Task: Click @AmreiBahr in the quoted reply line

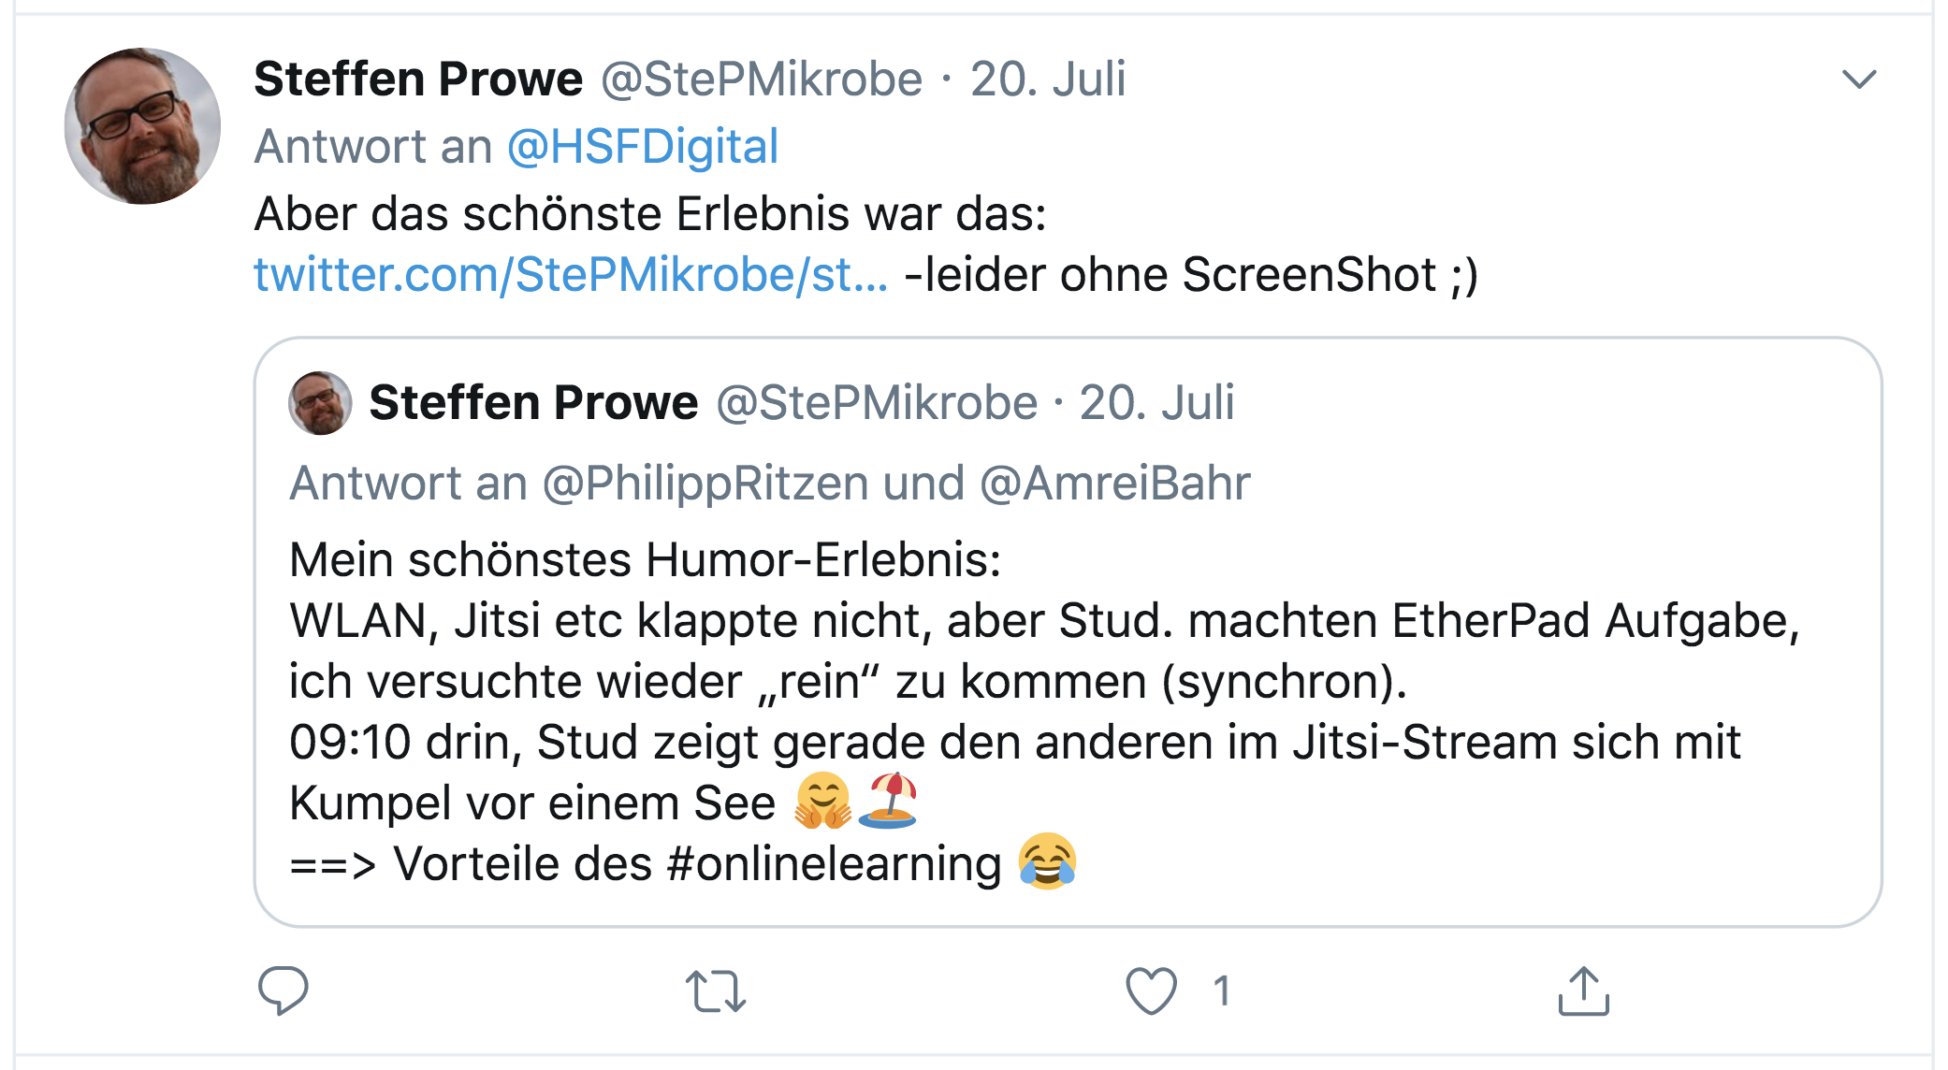Action: (x=1114, y=484)
